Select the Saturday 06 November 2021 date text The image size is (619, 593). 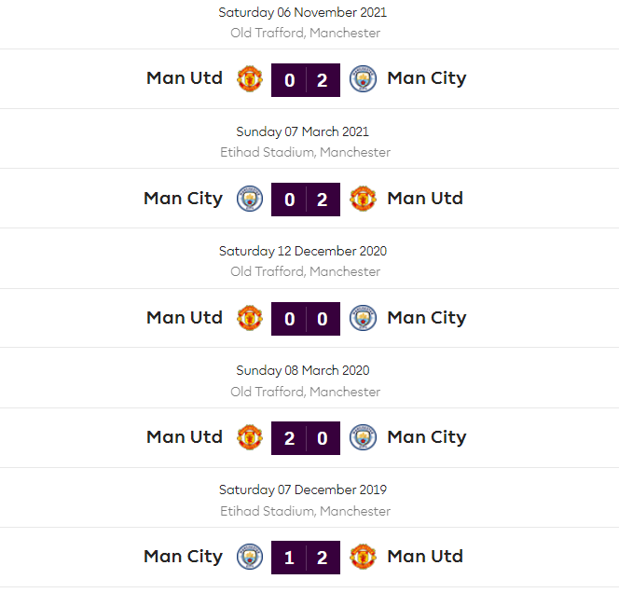[303, 13]
